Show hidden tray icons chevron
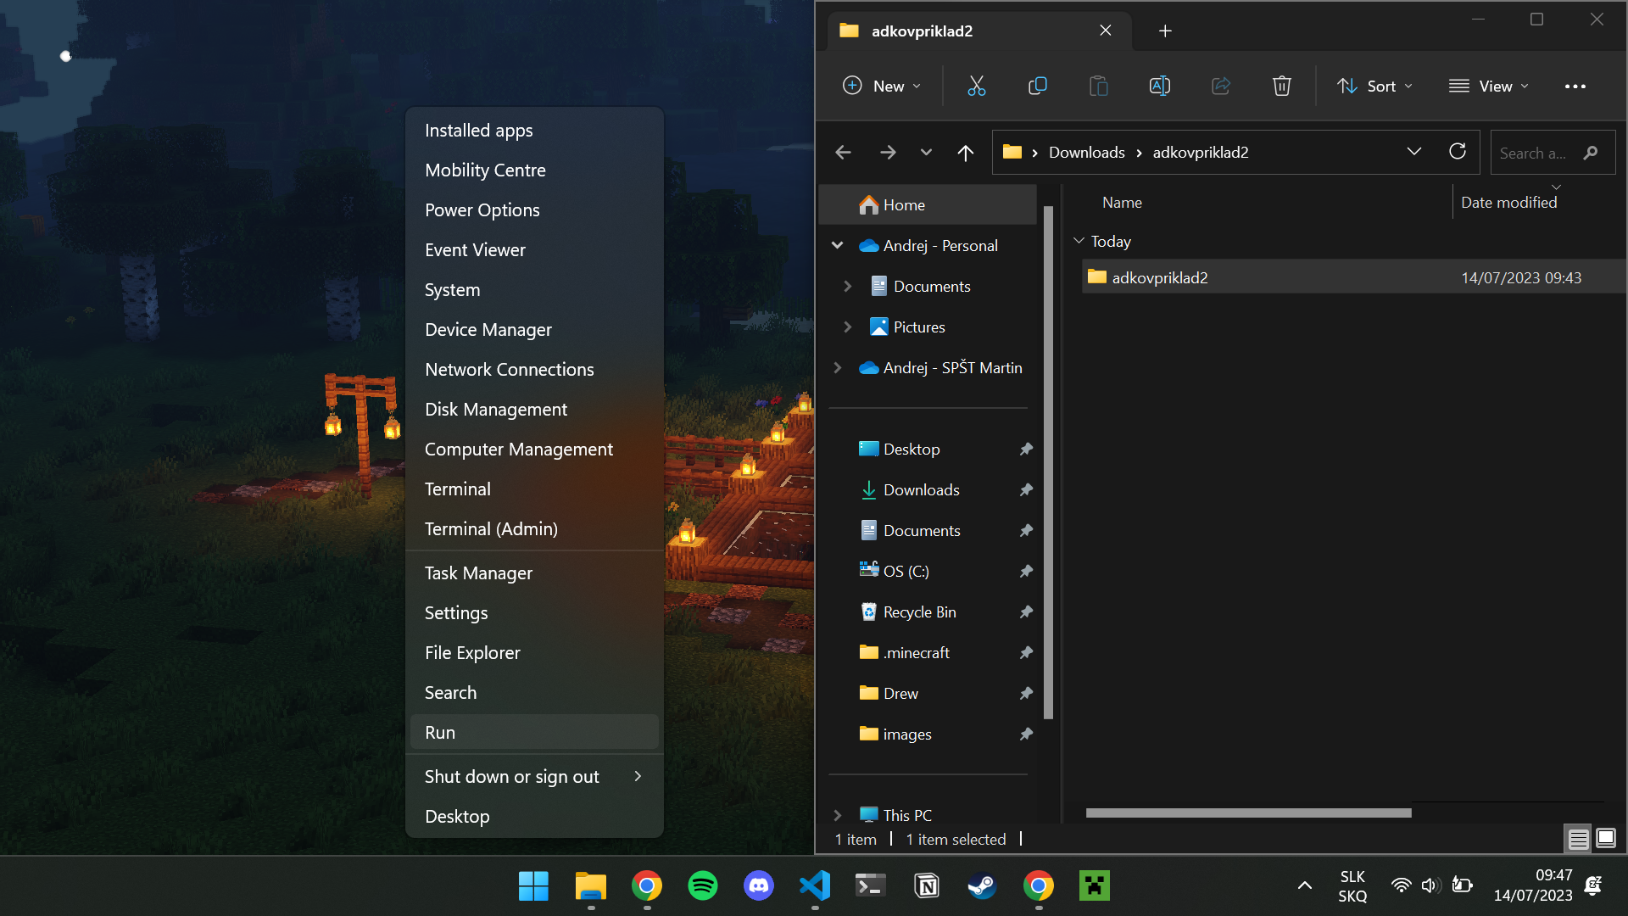 tap(1305, 885)
